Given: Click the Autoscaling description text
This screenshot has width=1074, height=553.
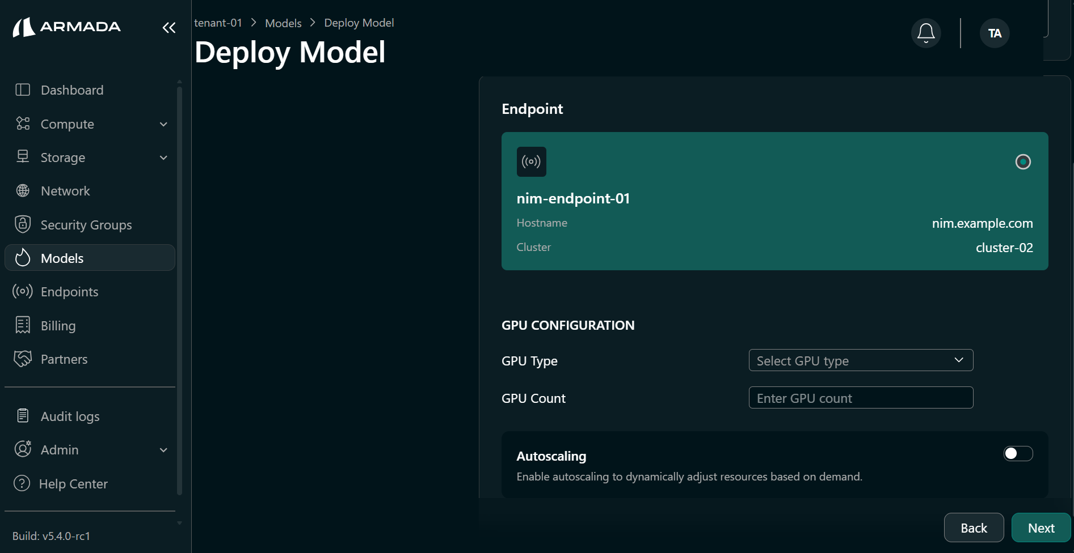Looking at the screenshot, I should 689,477.
